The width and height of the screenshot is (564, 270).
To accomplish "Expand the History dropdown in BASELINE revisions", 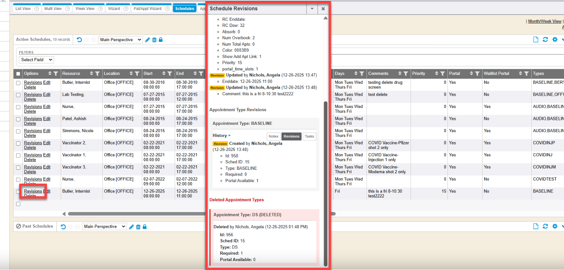I will point(221,136).
